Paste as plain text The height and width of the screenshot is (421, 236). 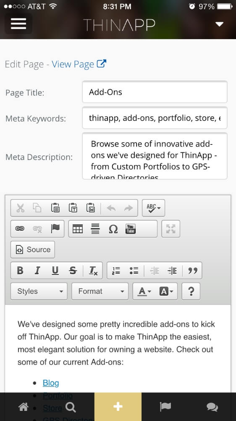pyautogui.click(x=73, y=208)
